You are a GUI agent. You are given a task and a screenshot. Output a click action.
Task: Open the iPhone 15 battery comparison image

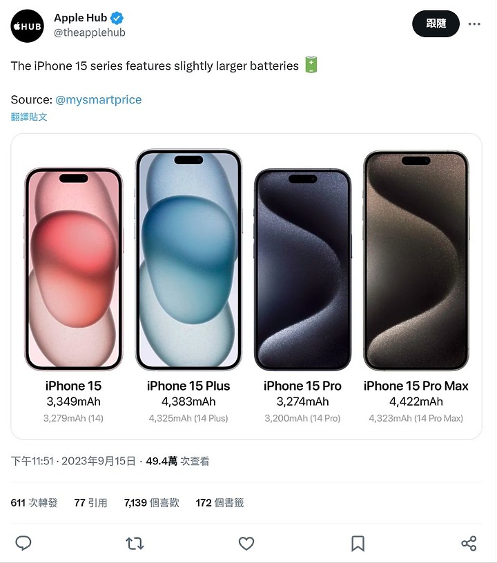pos(246,286)
